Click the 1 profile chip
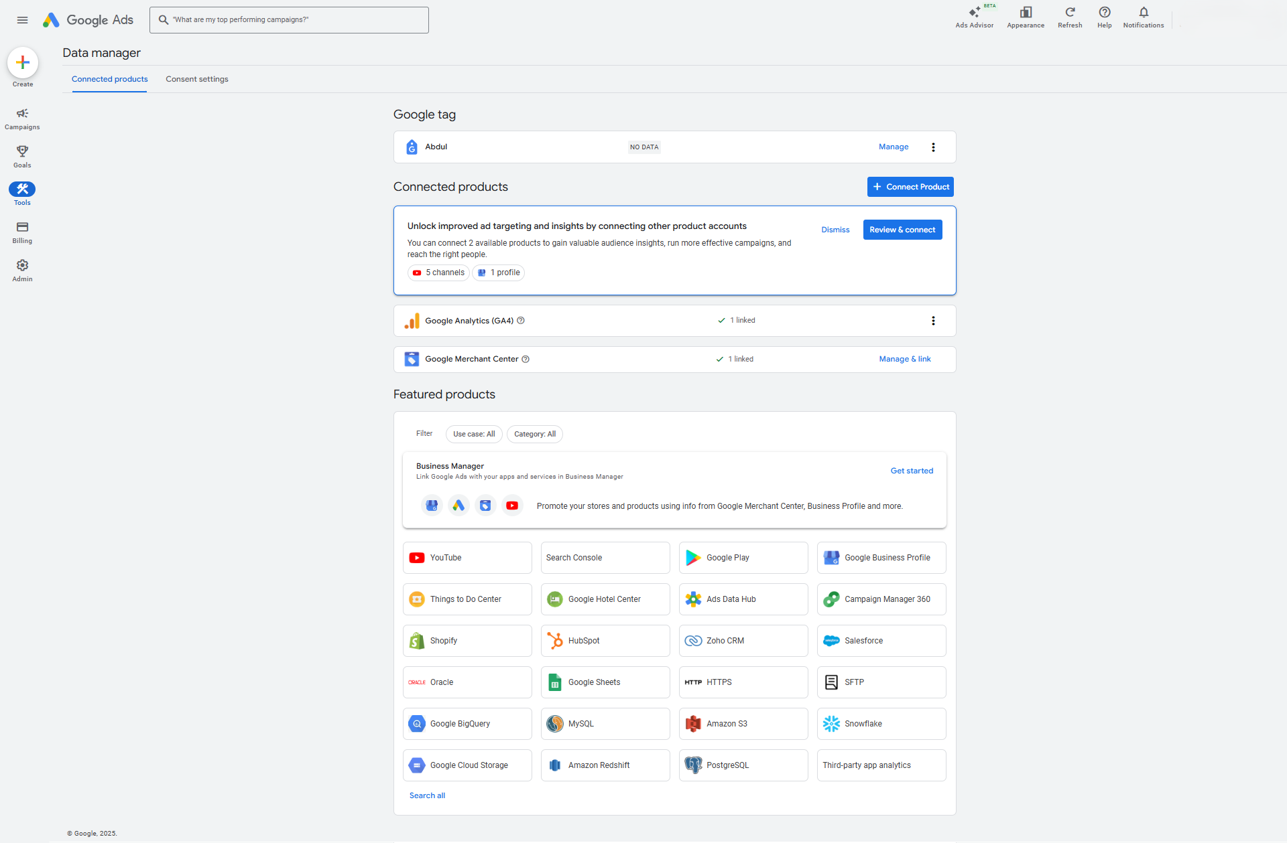 coord(499,273)
